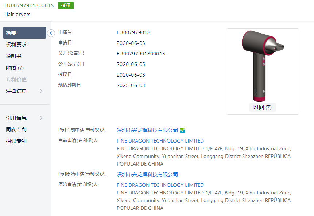Click the 附图 (7) button under the image

(263, 107)
